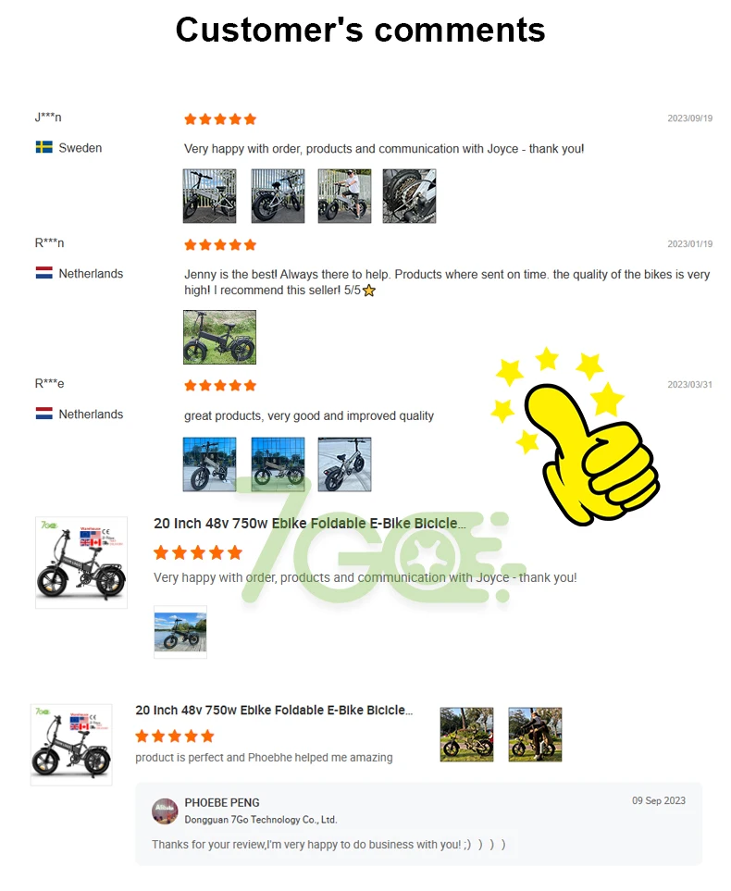Viewport: 731px width, 891px height.
Task: Click the Netherlands flag beside R***e
Action: coord(43,414)
